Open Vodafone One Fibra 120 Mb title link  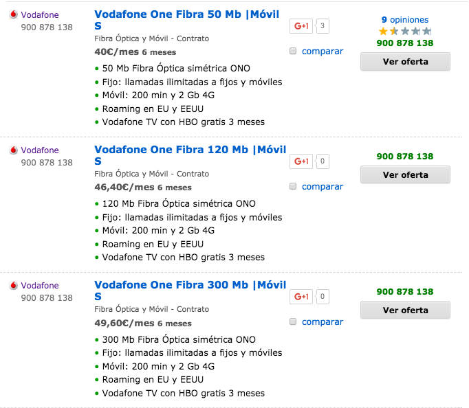189,150
